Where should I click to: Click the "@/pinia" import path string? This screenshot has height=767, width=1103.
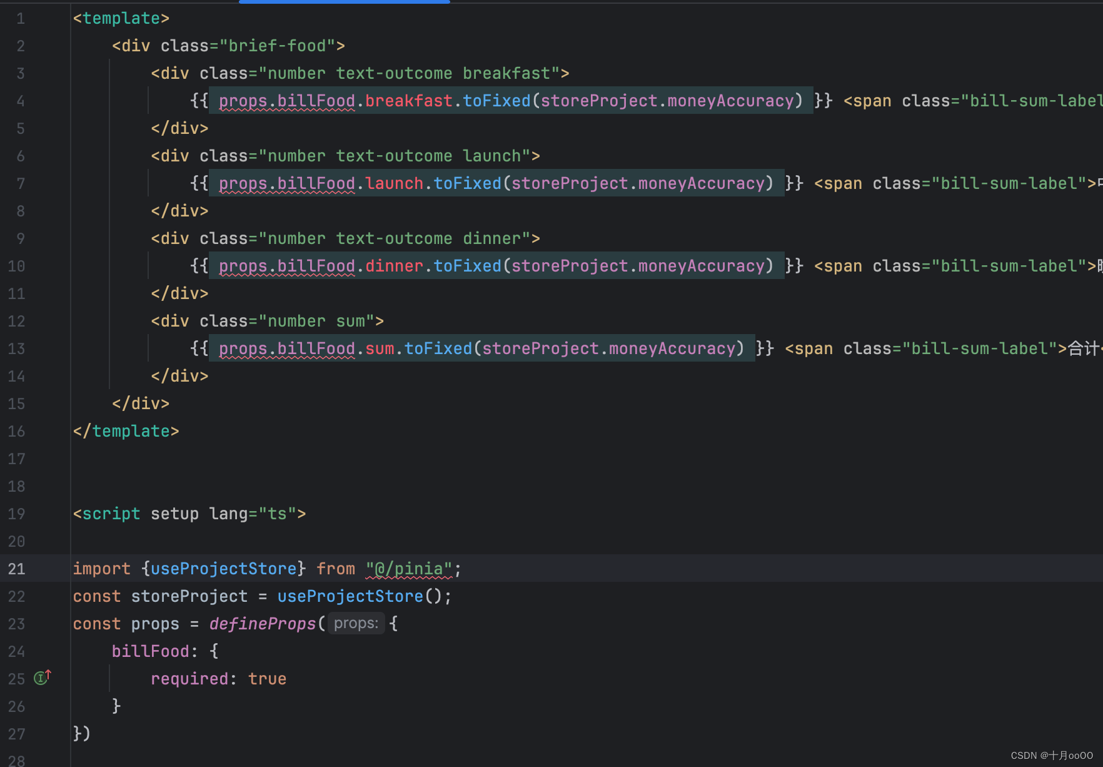408,569
